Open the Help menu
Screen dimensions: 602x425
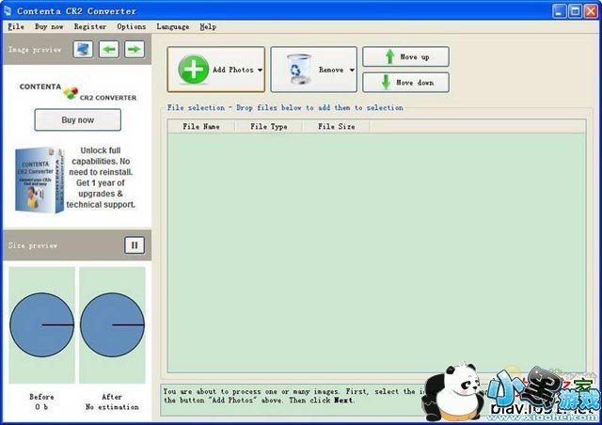coord(208,26)
